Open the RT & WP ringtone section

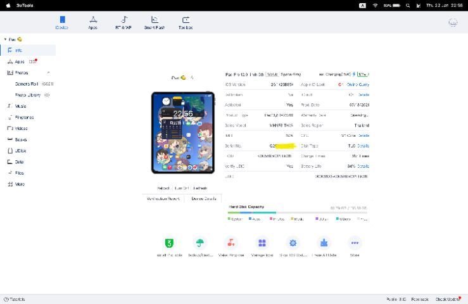(x=123, y=22)
